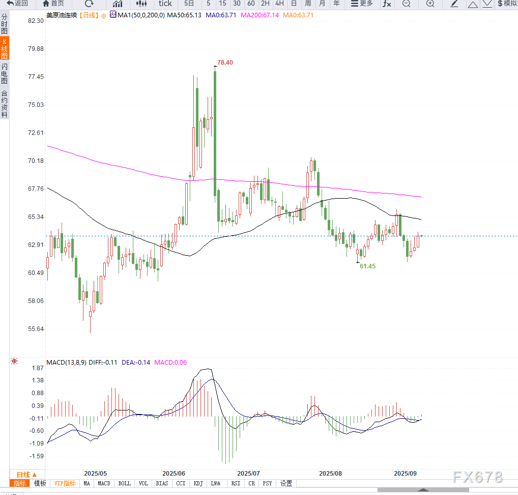The image size is (518, 495).
Task: Click the 美原油连续 instrument title
Action: coord(62,15)
